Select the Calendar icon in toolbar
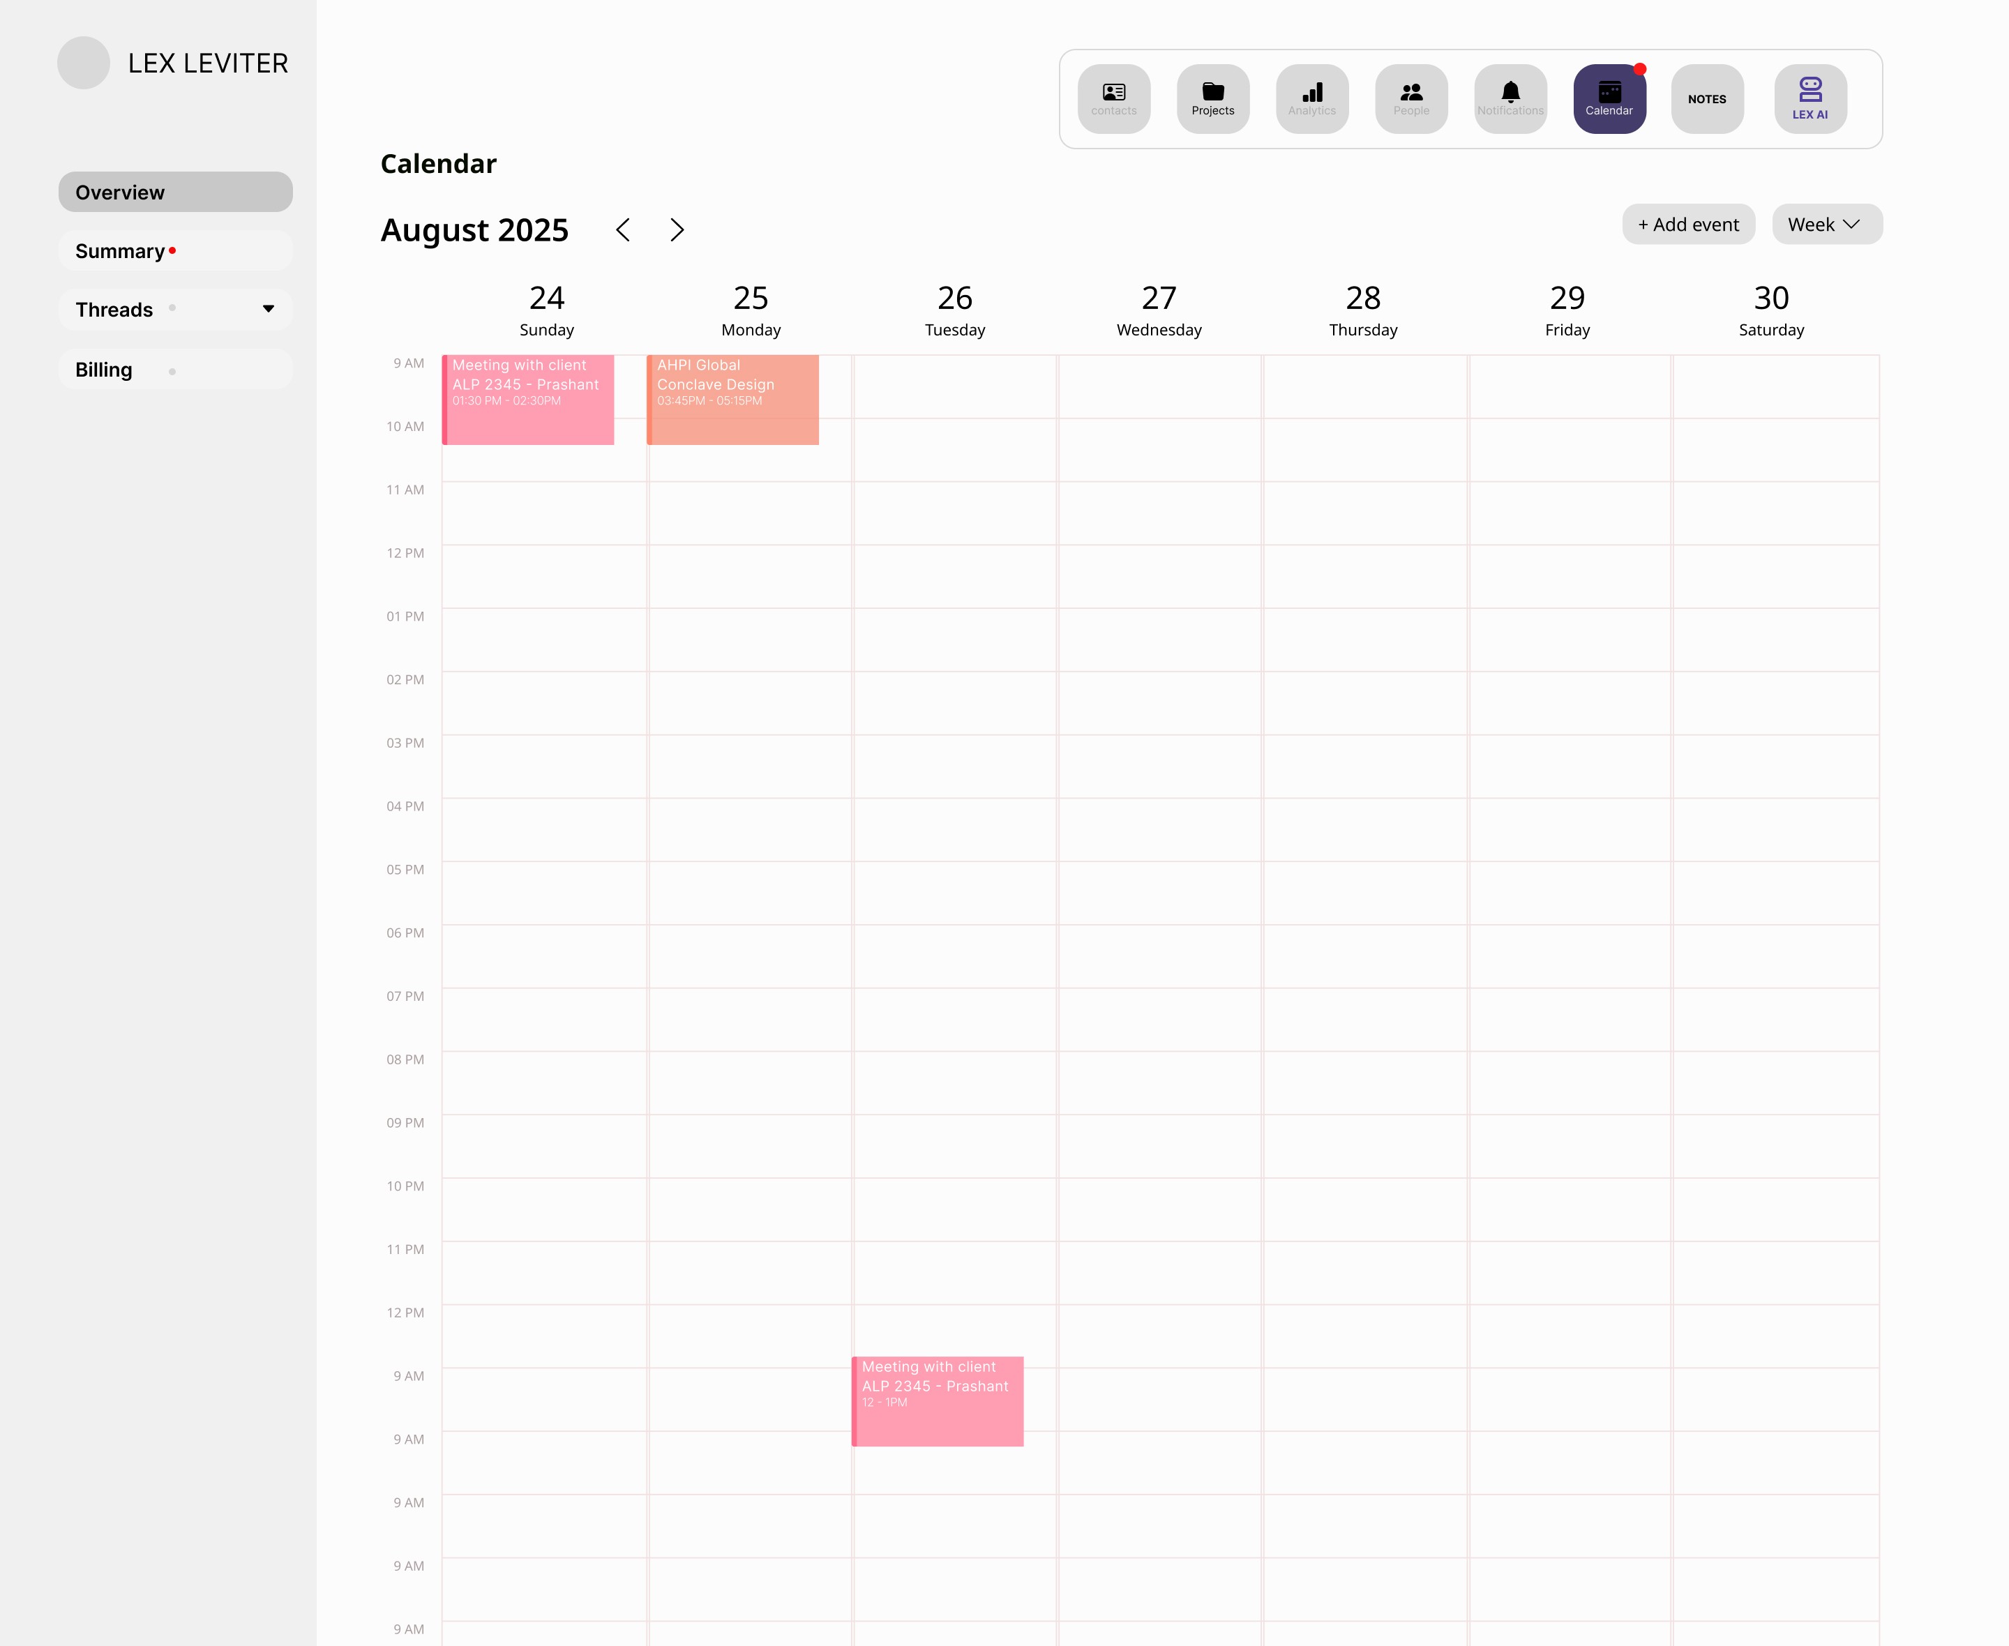Screen dimensions: 2009x1646 point(1609,98)
